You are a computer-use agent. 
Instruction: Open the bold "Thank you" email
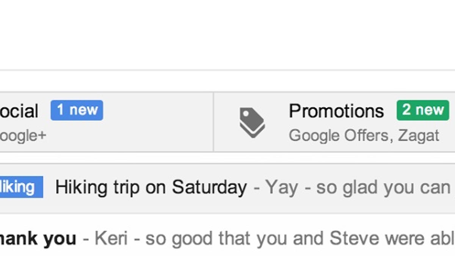coord(38,239)
